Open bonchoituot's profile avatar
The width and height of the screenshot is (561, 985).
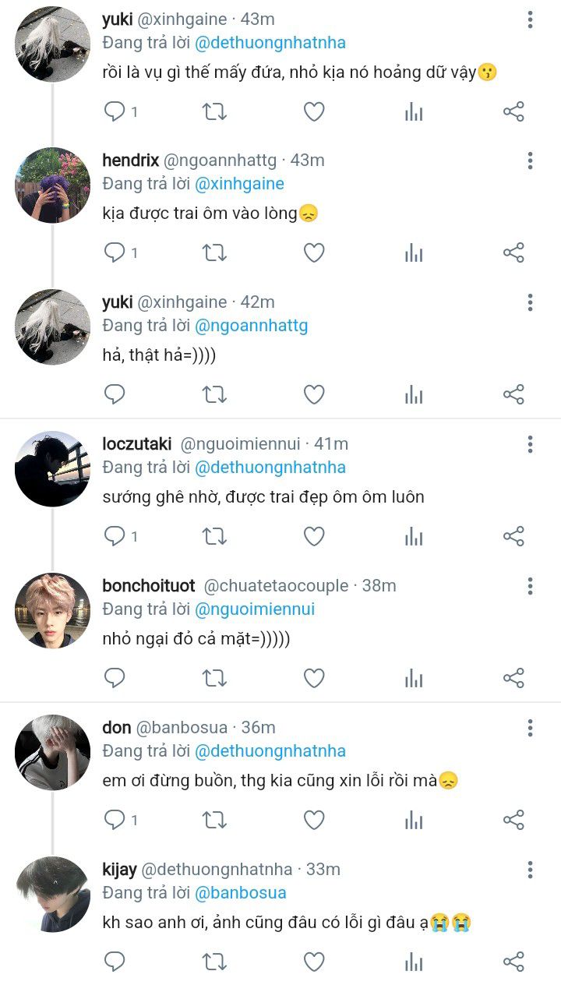(x=53, y=611)
